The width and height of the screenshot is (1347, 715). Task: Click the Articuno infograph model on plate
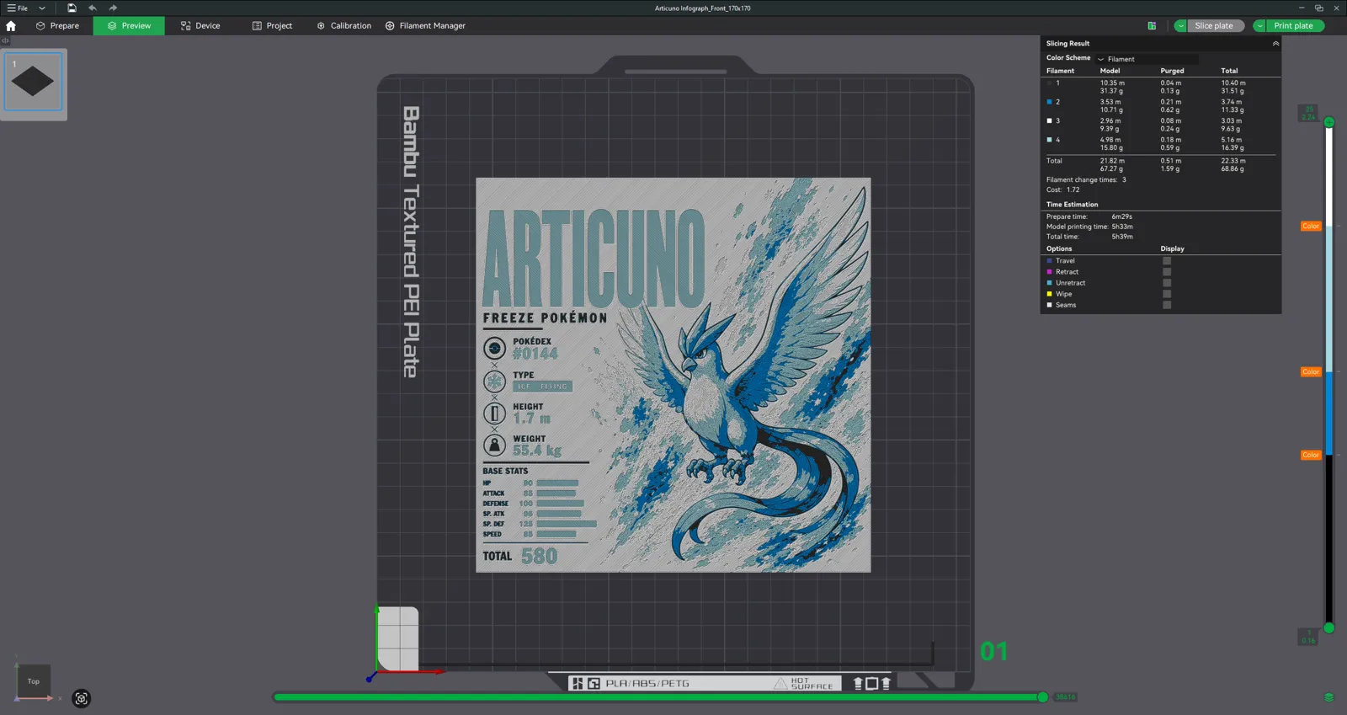click(x=673, y=375)
